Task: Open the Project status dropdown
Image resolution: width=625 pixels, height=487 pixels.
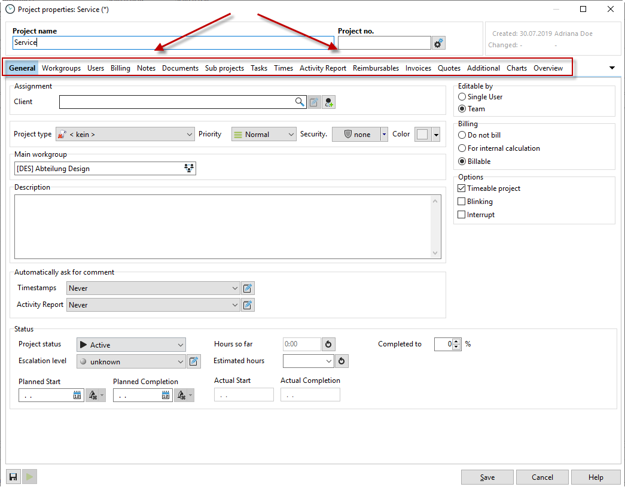Action: tap(131, 345)
